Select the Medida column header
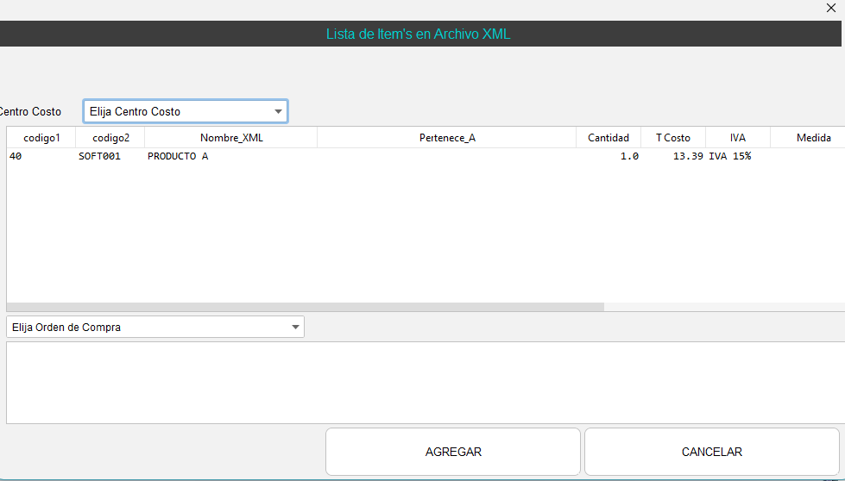 click(813, 138)
